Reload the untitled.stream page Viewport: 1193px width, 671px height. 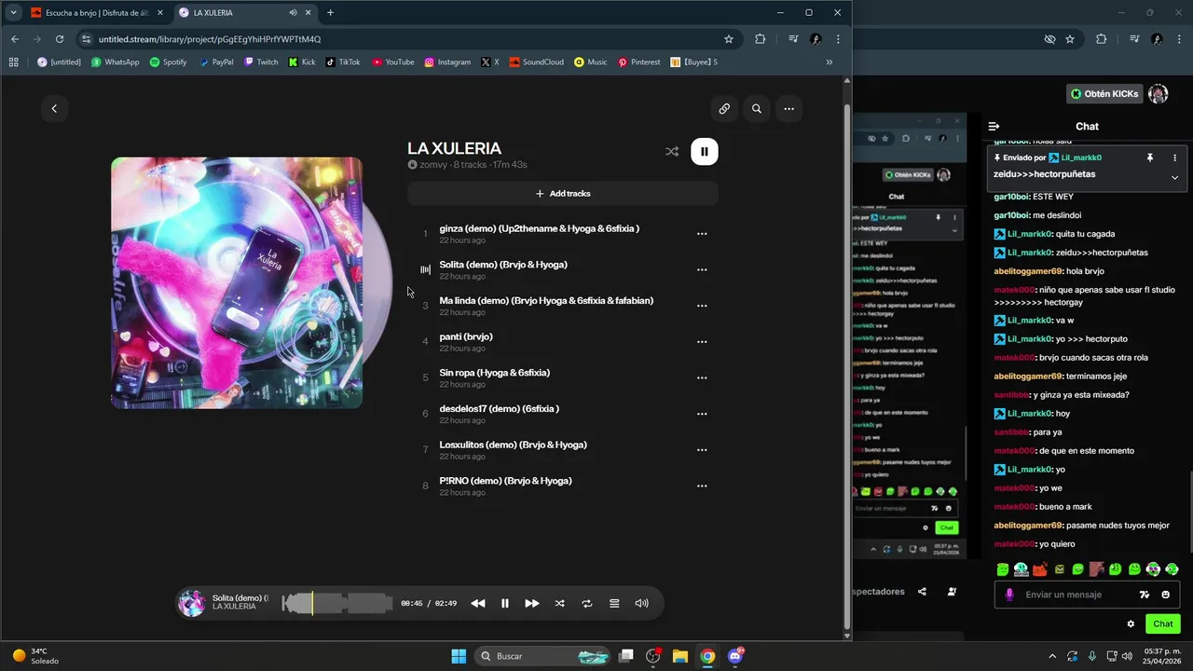tap(59, 39)
